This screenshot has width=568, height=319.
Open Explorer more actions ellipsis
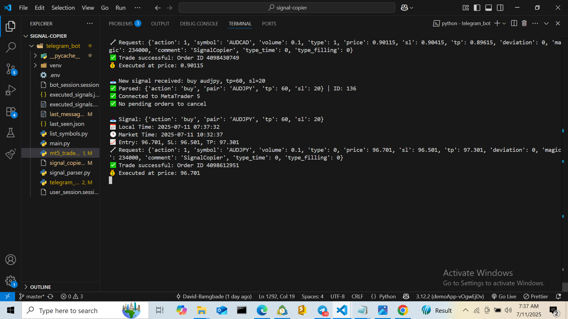point(90,23)
